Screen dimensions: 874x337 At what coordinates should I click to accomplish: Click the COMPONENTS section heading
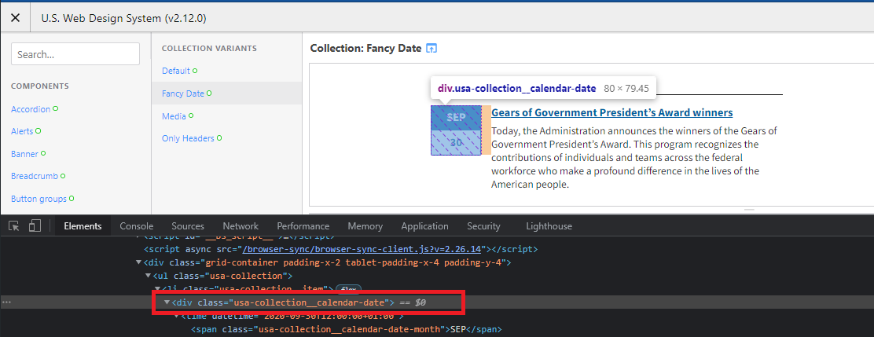coord(40,86)
